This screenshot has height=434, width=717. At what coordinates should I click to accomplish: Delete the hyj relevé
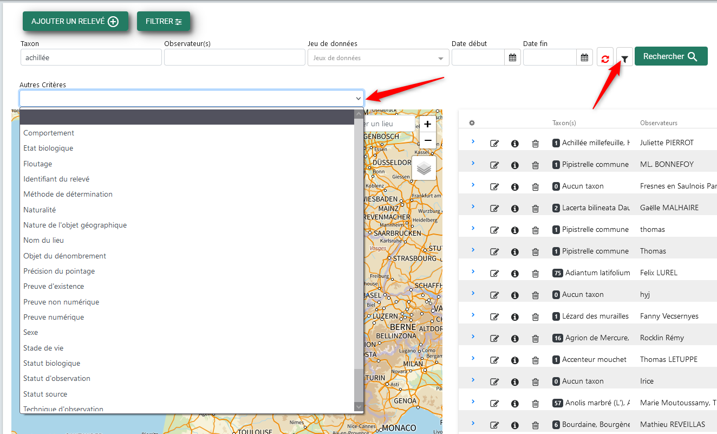click(536, 295)
